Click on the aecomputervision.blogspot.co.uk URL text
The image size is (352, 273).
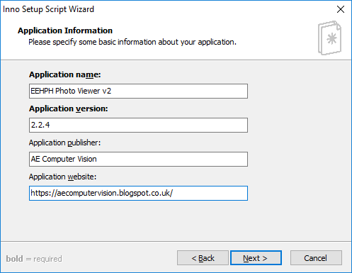(x=101, y=193)
